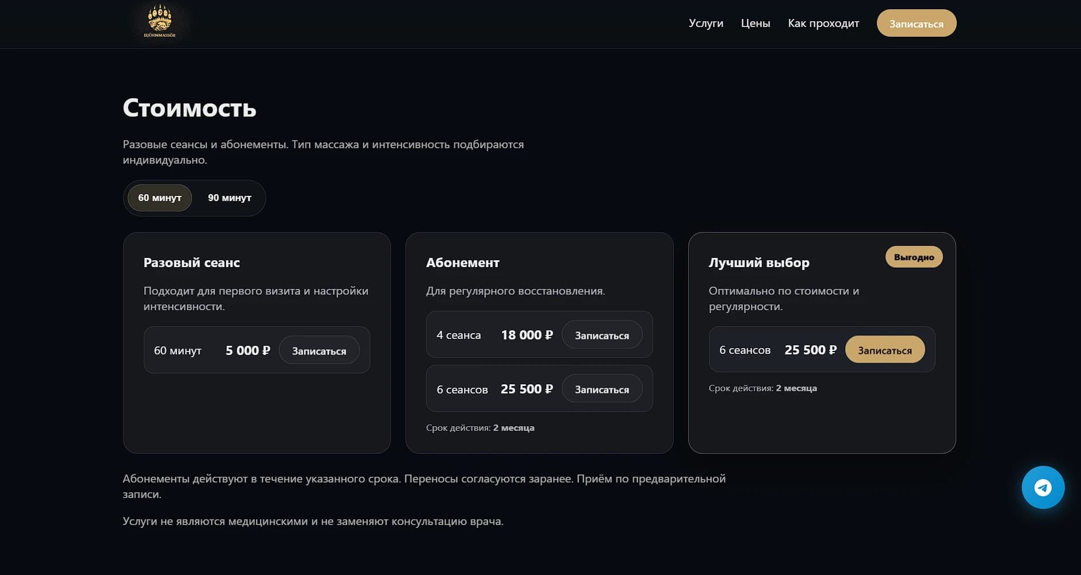Click the Björnmassör bear paw logo
1081x575 pixels.
point(160,22)
